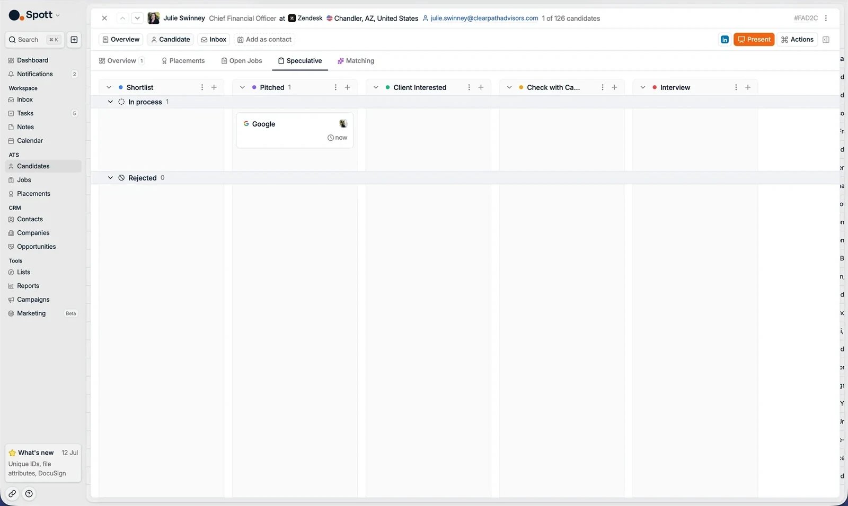Viewport: 848px width, 506px height.
Task: Collapse the Client Interested column chevron
Action: [376, 87]
